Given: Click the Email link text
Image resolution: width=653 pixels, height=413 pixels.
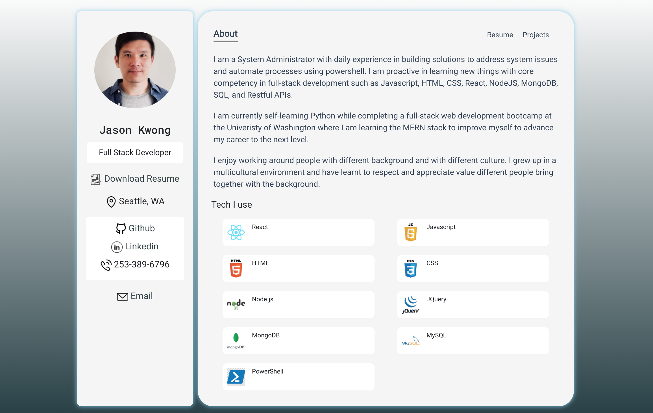Looking at the screenshot, I should (142, 296).
